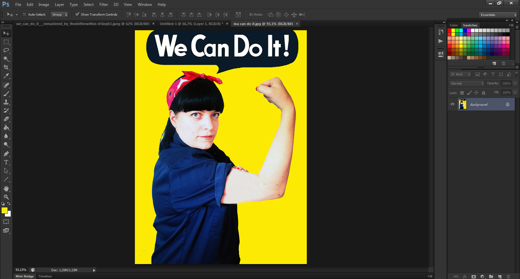Screen dimensions: 520x279
Task: Select the Path Selection tool
Action: click(x=6, y=171)
